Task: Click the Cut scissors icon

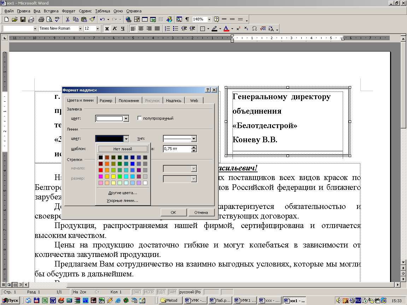Action: pos(67,19)
